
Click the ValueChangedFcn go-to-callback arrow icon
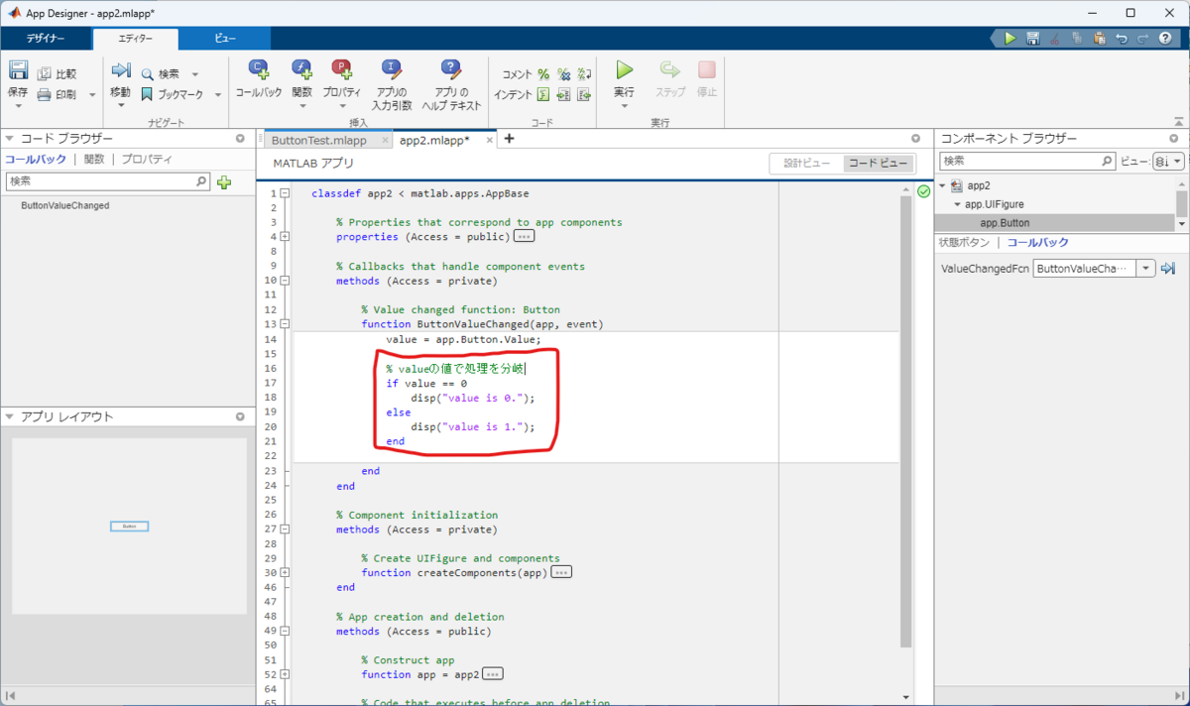1168,269
